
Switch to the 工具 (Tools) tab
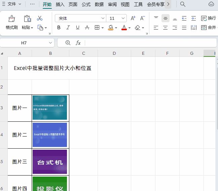click(138, 4)
